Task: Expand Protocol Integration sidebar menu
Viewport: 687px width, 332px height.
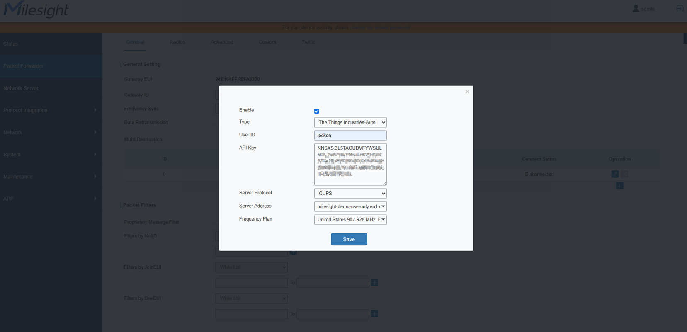Action: click(51, 110)
